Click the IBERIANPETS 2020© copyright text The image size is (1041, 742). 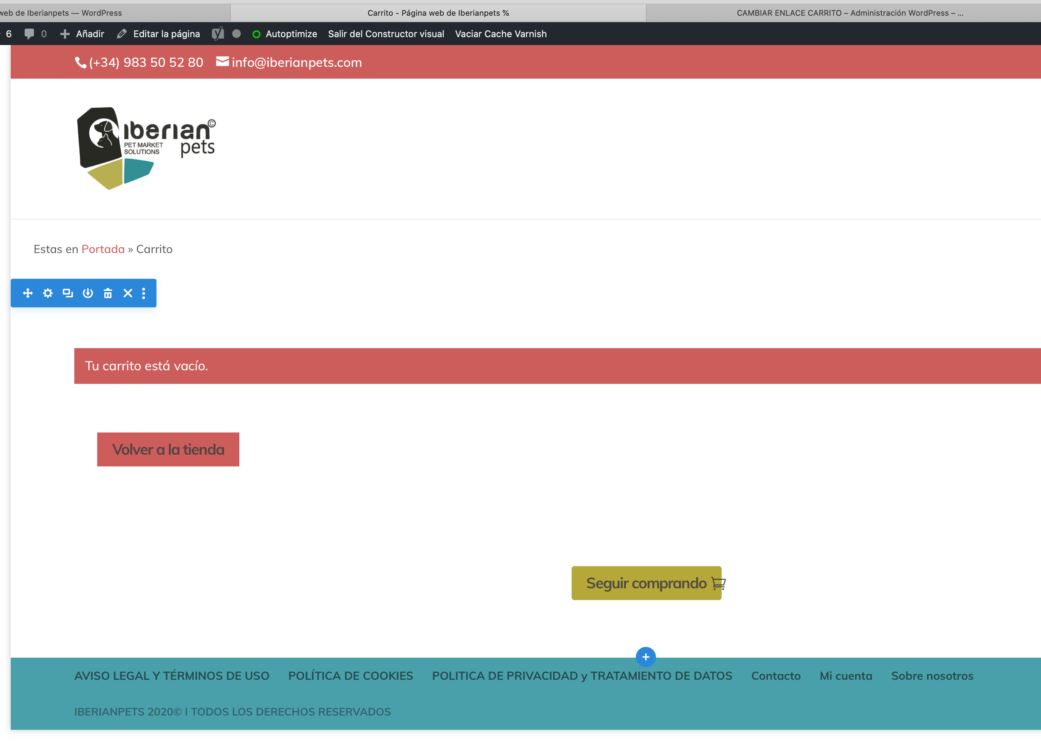(x=233, y=712)
